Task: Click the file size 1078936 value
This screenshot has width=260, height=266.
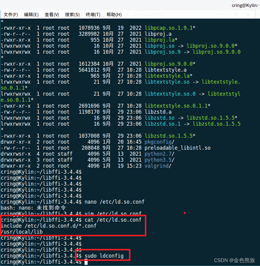Action: [x=89, y=28]
